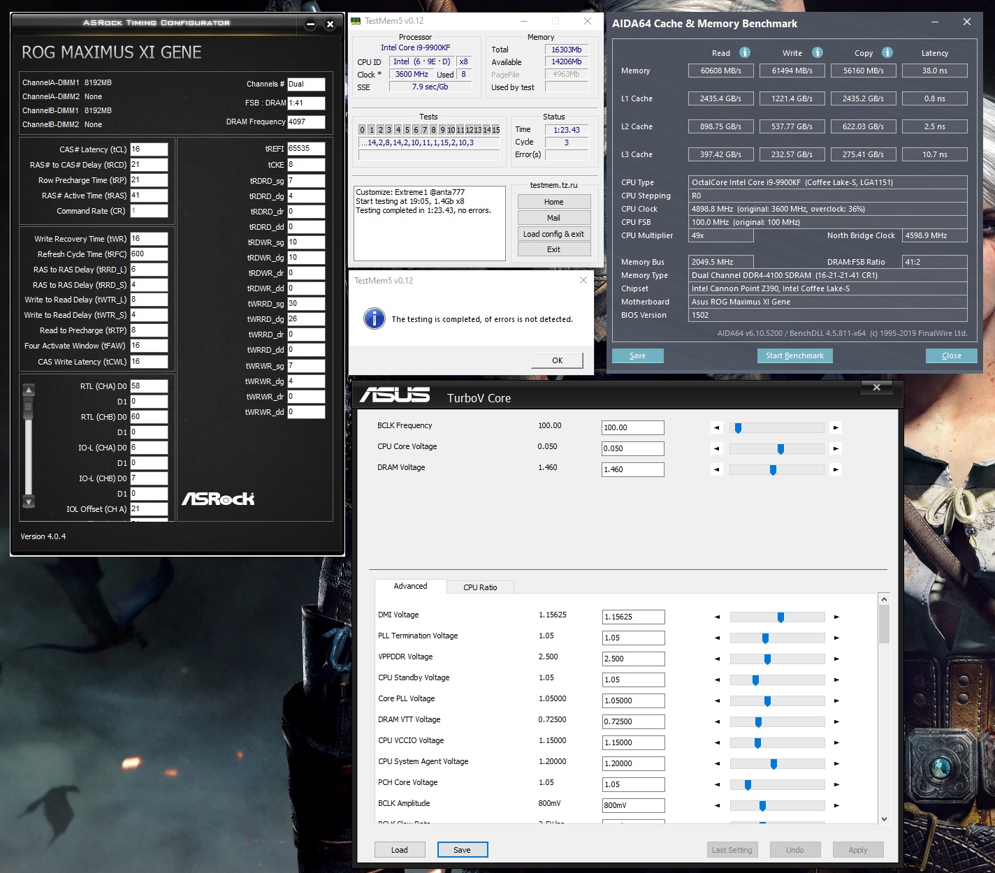
Task: Start Benchmark in AIDA64
Action: 794,355
